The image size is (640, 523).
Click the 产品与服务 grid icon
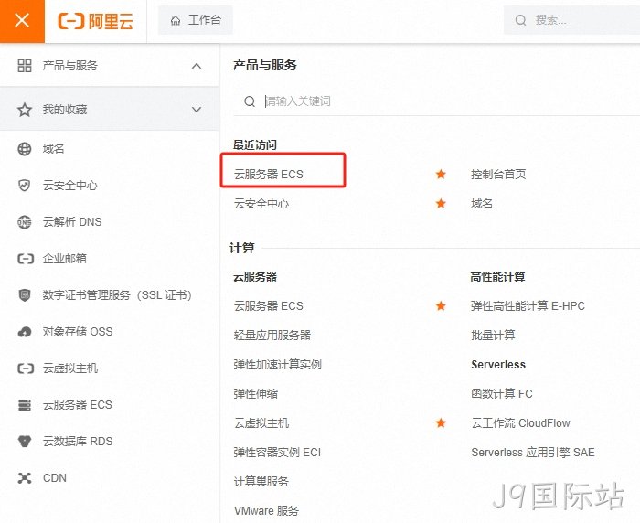point(25,65)
